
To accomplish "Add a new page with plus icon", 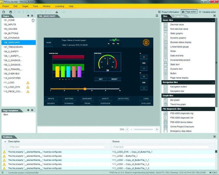I will pyautogui.click(x=28, y=16).
